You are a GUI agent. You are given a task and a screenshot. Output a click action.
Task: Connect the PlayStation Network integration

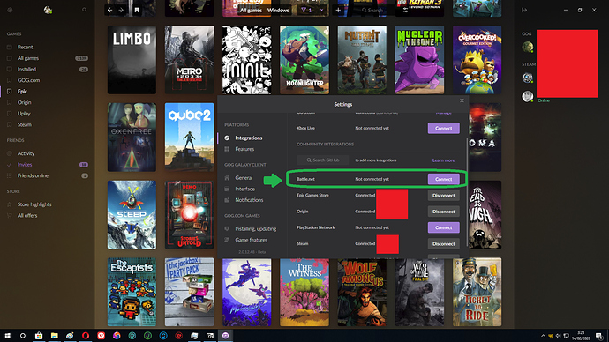click(x=444, y=227)
